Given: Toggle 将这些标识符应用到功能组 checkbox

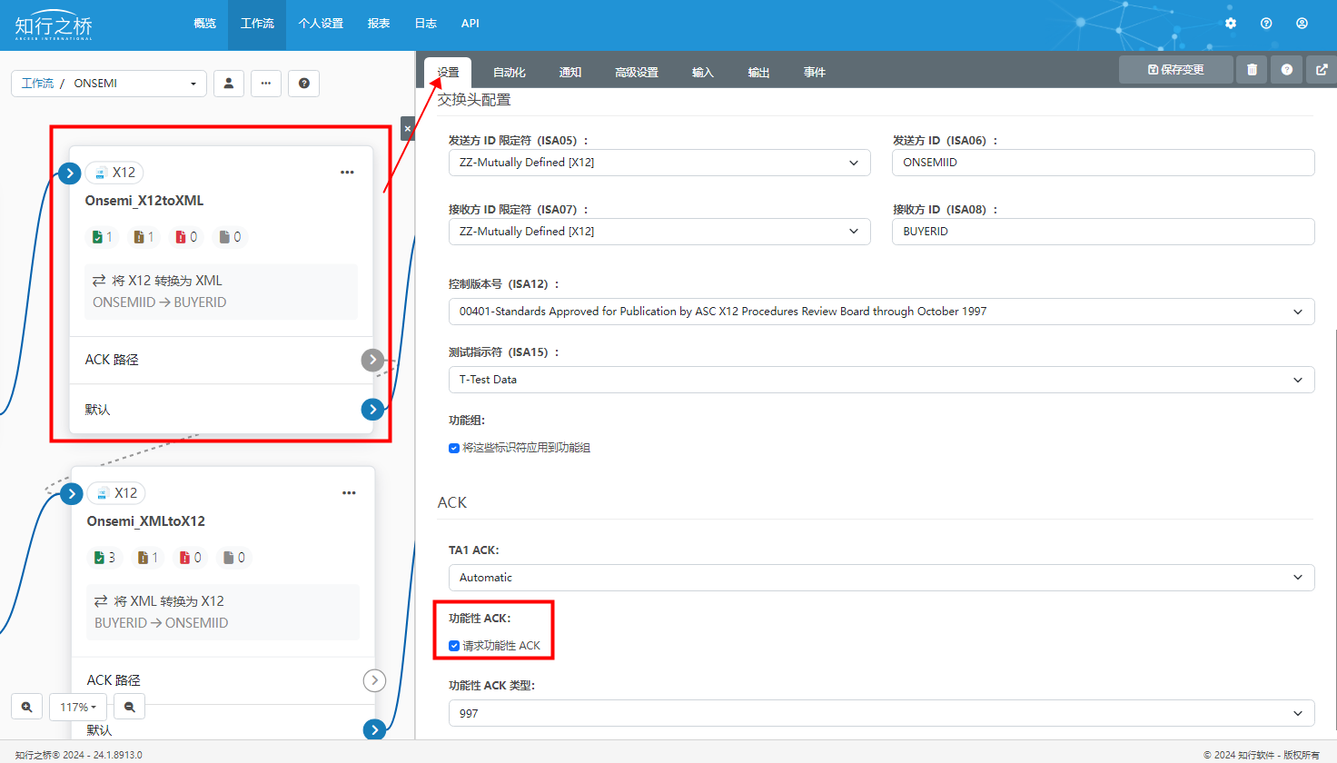Looking at the screenshot, I should tap(454, 448).
